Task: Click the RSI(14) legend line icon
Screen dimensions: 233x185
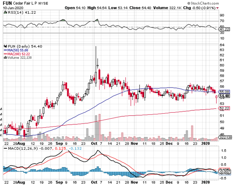Action: (x=4, y=12)
